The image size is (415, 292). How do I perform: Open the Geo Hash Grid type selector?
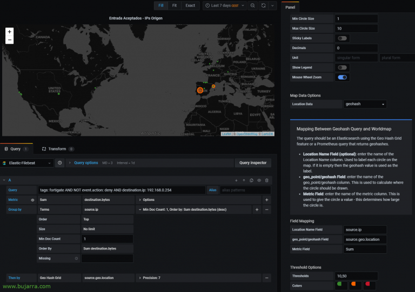[59, 278]
